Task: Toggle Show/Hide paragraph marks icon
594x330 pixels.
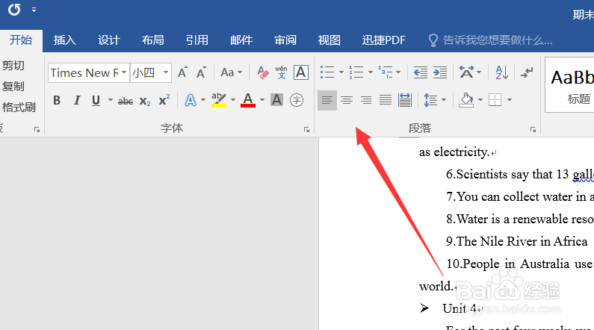Action: [x=527, y=72]
